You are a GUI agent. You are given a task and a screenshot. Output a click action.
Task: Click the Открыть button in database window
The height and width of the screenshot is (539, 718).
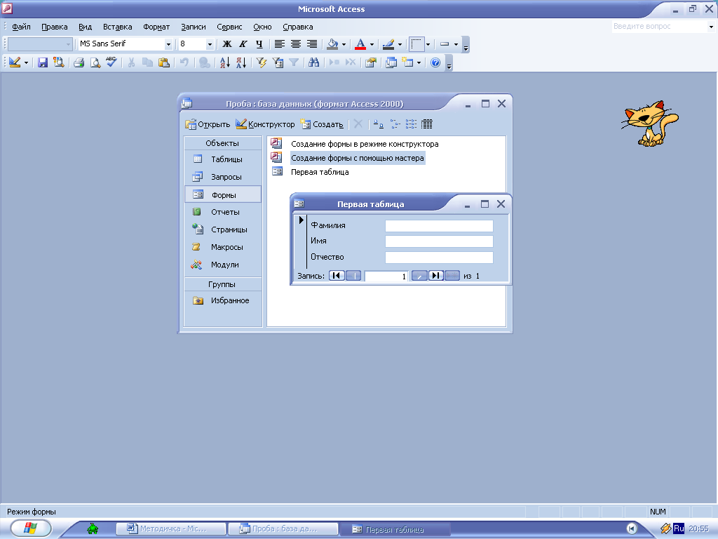[x=208, y=124]
